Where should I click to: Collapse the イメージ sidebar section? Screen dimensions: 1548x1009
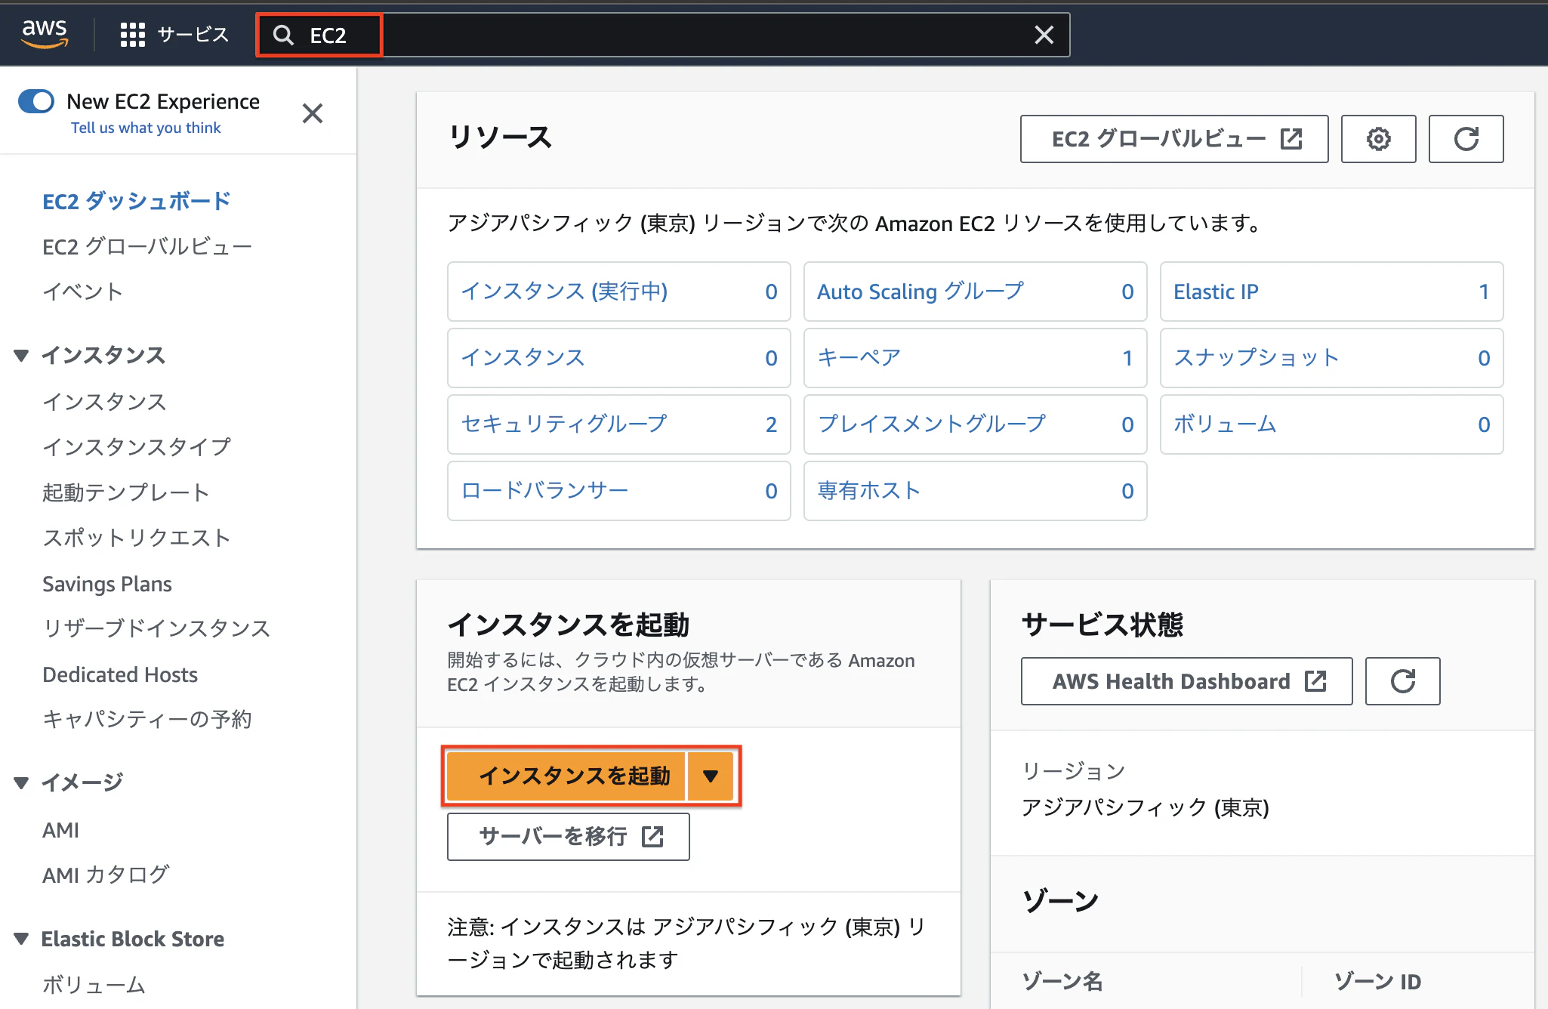[x=21, y=782]
